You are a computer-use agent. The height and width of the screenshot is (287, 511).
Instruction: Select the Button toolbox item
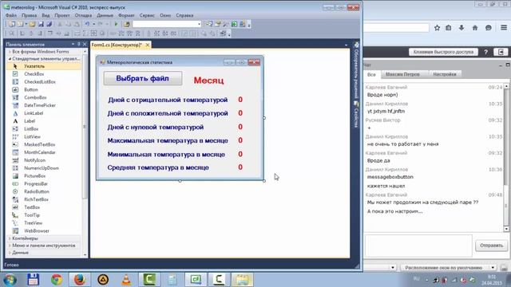31,89
